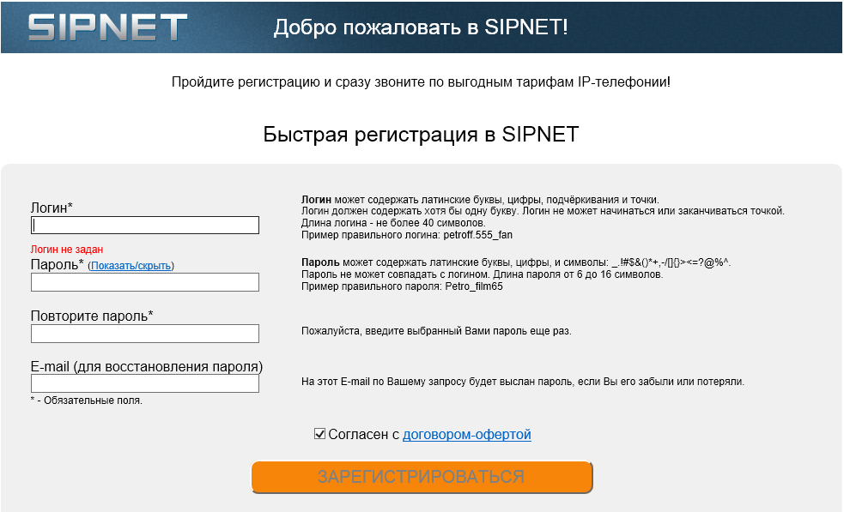Screen dimensions: 844x512
Task: Click the Повторите пароль* label
Action: tap(92, 316)
